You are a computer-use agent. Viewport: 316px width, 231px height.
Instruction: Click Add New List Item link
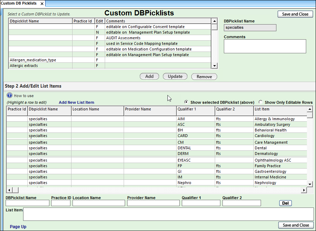pyautogui.click(x=76, y=102)
